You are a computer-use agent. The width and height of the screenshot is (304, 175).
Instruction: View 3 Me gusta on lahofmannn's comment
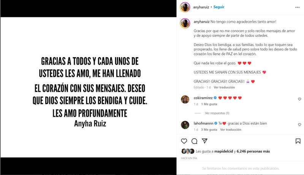coord(209,130)
